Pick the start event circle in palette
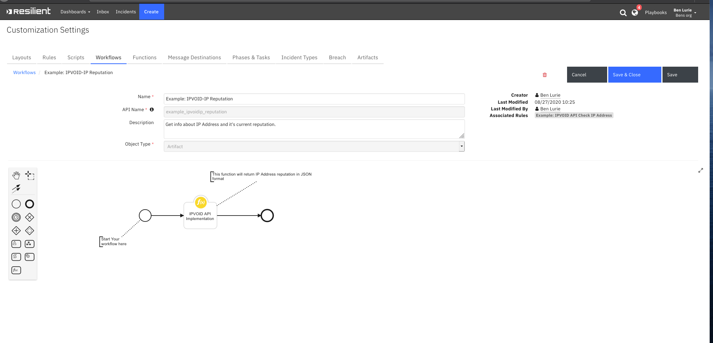The height and width of the screenshot is (343, 713). click(16, 204)
